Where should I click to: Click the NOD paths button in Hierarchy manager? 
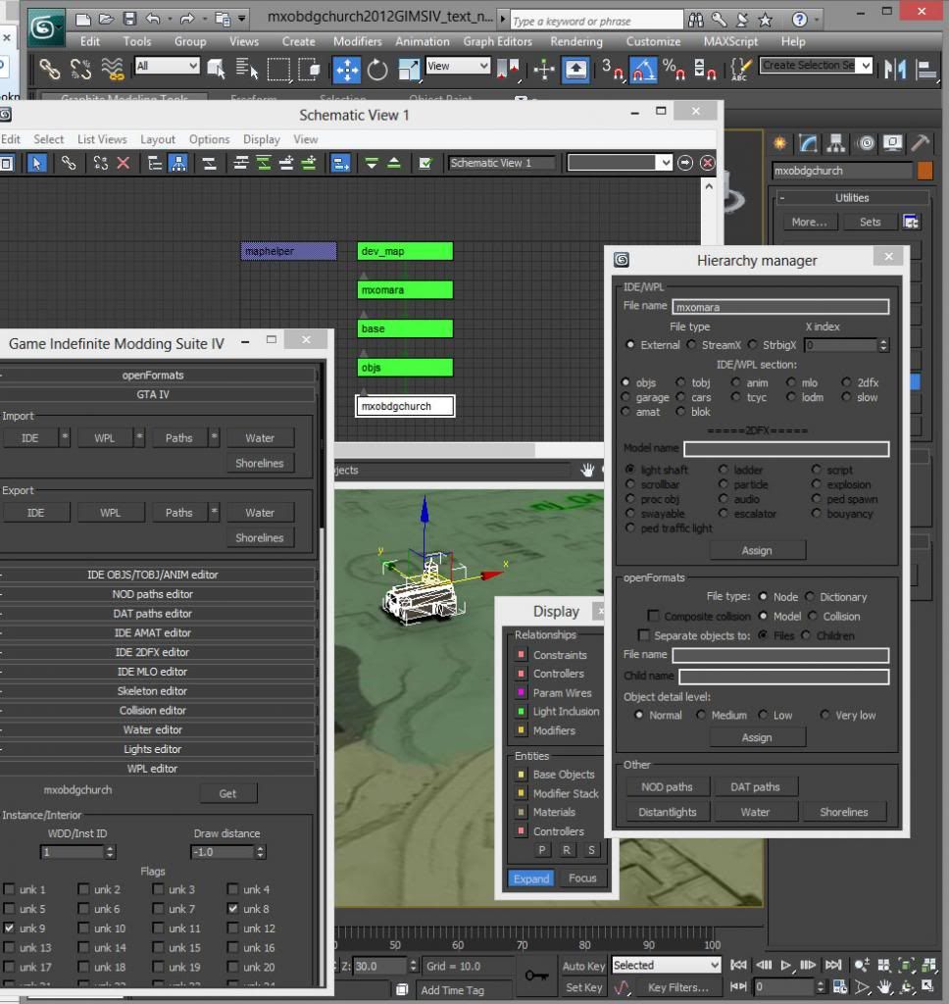pyautogui.click(x=667, y=787)
